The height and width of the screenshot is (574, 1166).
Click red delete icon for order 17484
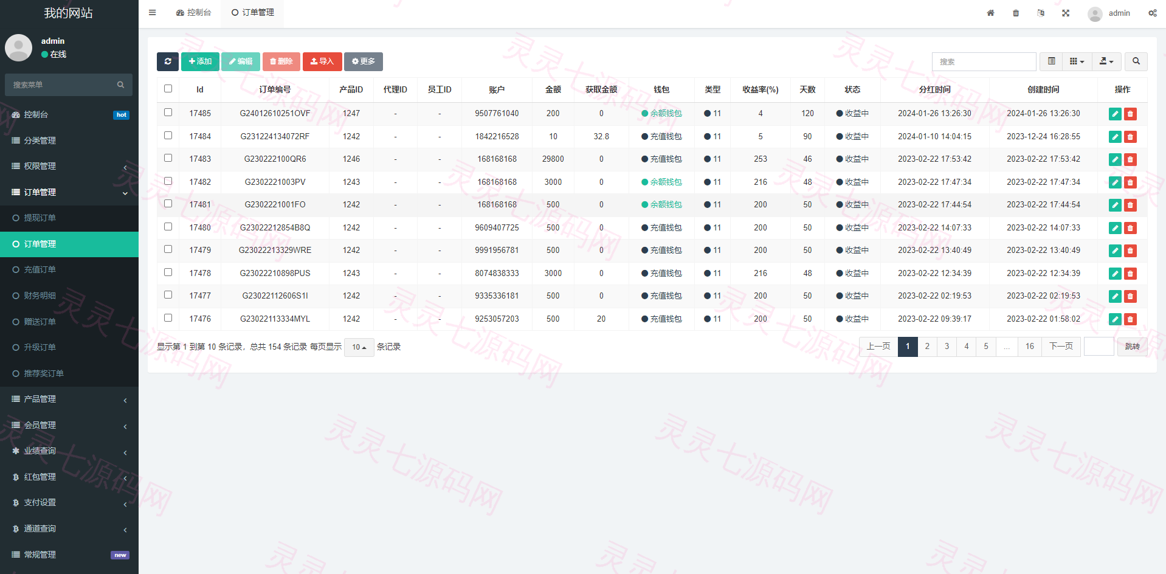tap(1130, 137)
